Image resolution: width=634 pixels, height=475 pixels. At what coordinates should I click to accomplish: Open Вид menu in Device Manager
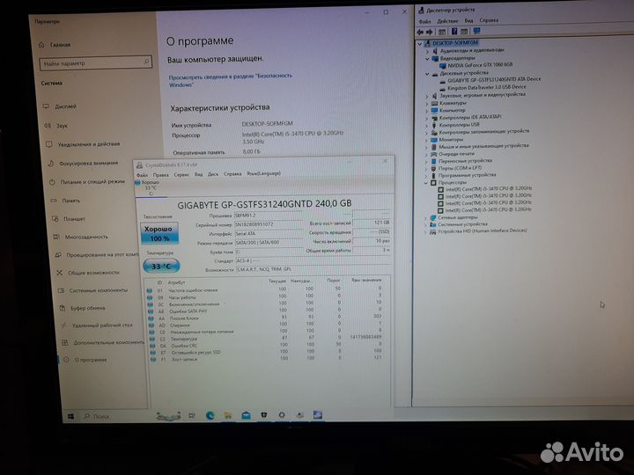pyautogui.click(x=468, y=20)
